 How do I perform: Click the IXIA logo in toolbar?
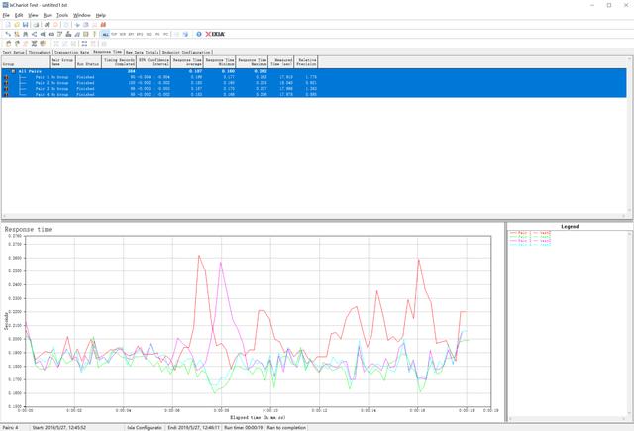[215, 33]
